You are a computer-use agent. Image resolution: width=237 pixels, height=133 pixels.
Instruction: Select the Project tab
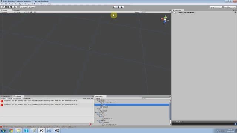(100, 96)
